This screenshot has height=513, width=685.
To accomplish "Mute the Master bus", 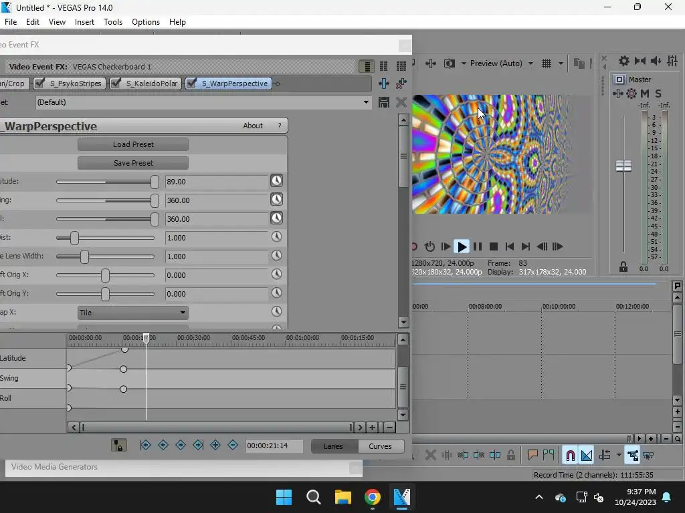I will [x=645, y=94].
